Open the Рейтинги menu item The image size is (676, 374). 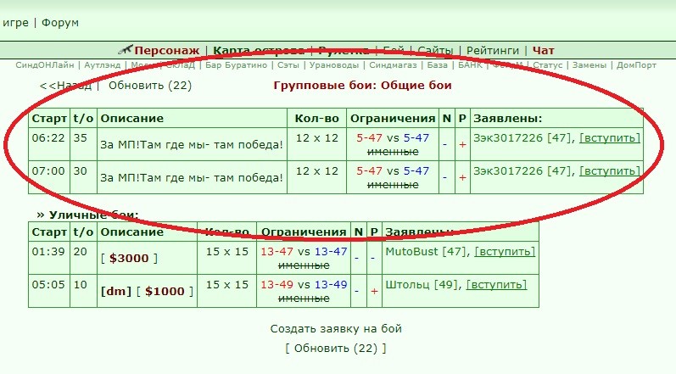point(493,51)
